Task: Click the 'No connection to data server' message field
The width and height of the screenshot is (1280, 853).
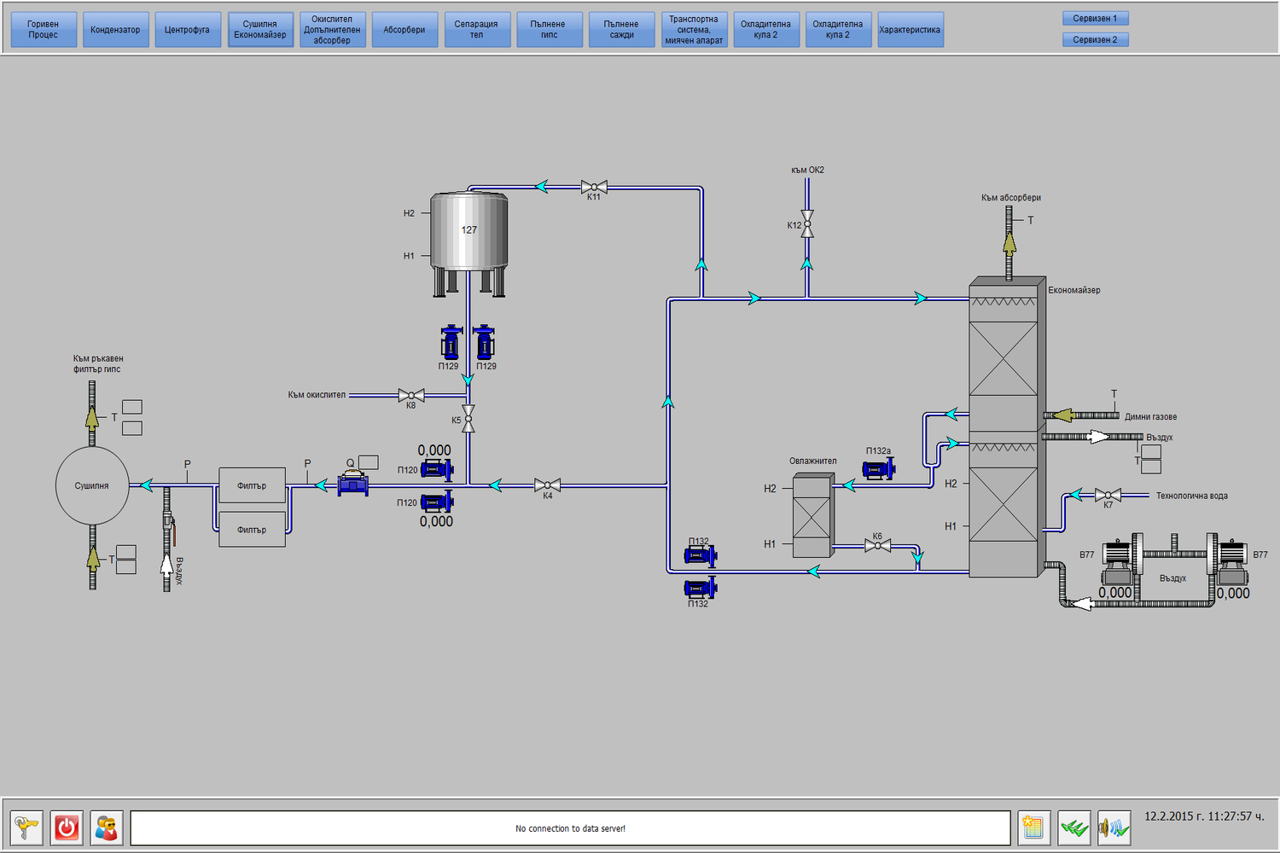Action: pyautogui.click(x=570, y=828)
